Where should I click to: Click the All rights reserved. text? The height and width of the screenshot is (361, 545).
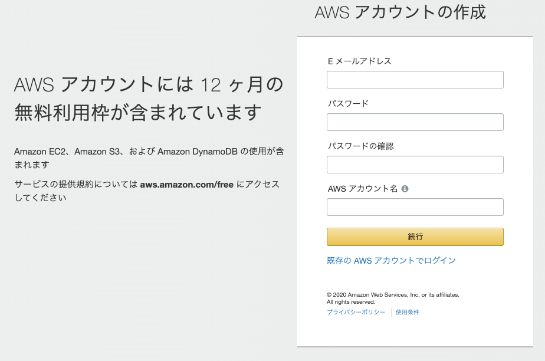coord(351,302)
